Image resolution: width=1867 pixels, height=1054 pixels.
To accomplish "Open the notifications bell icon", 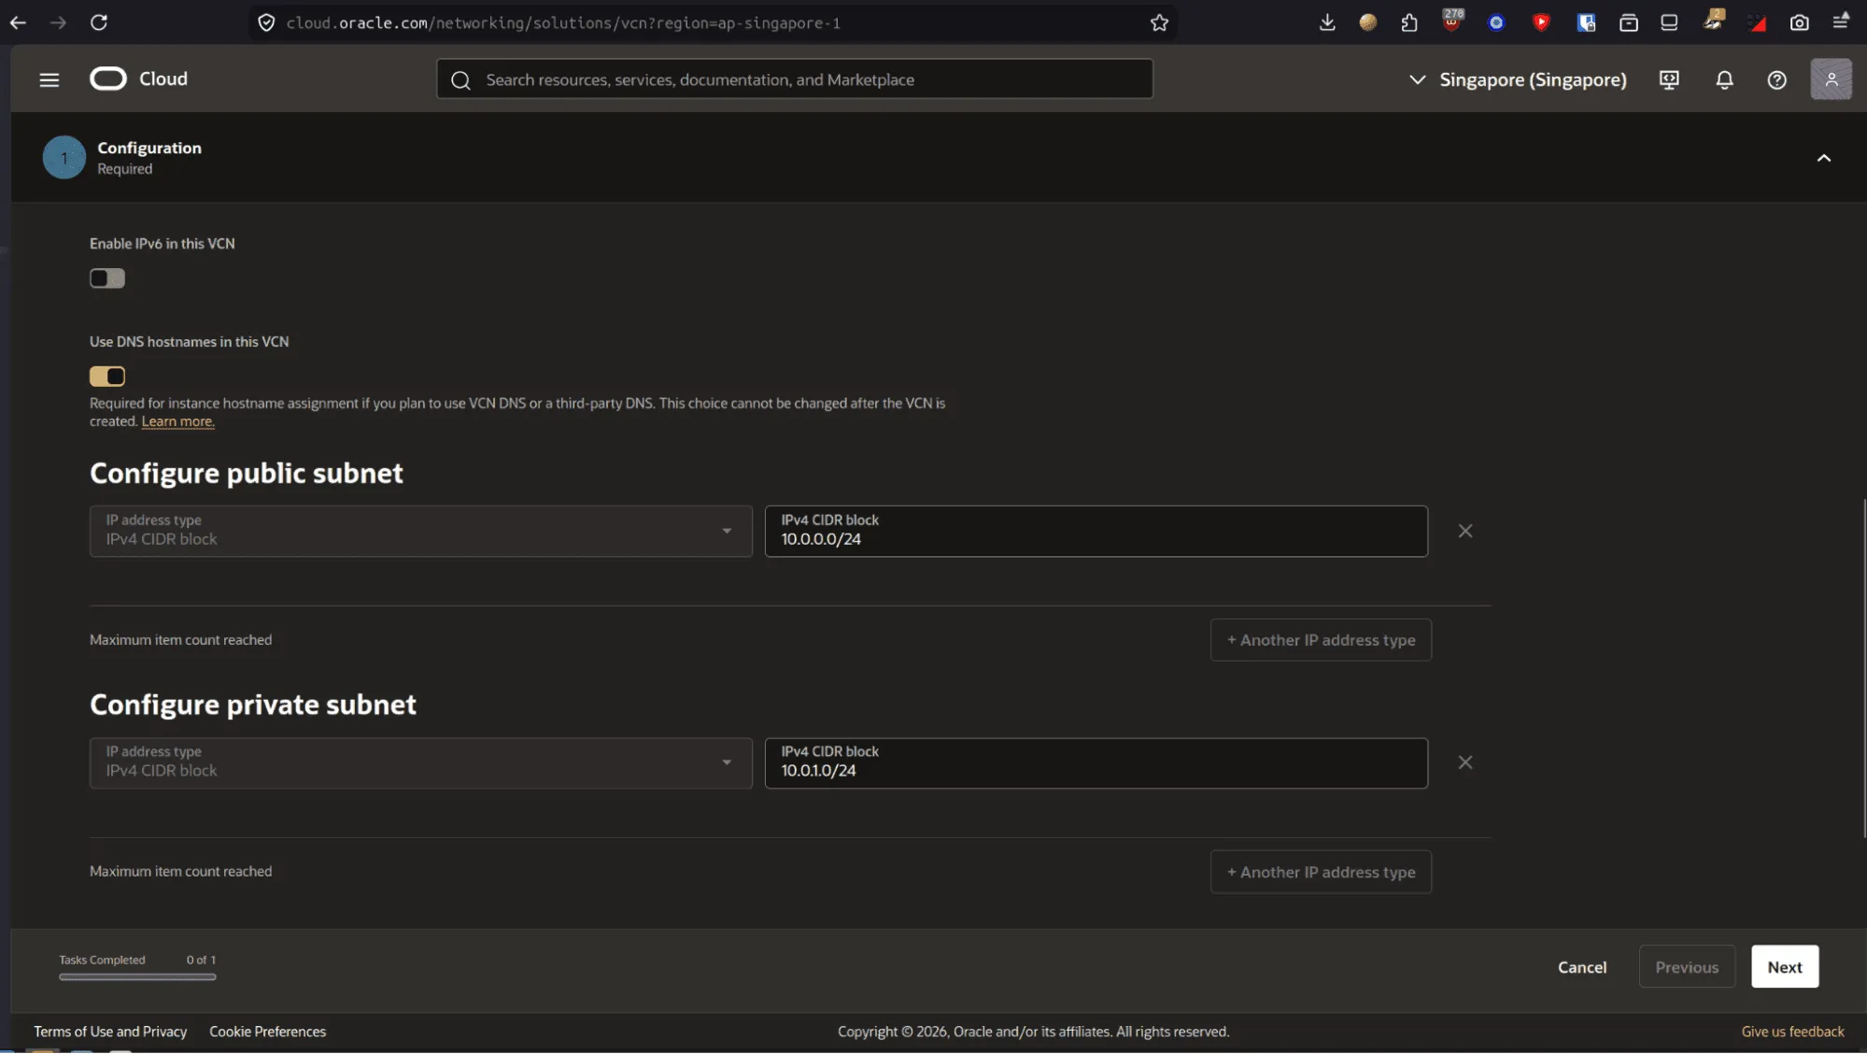I will pyautogui.click(x=1724, y=80).
